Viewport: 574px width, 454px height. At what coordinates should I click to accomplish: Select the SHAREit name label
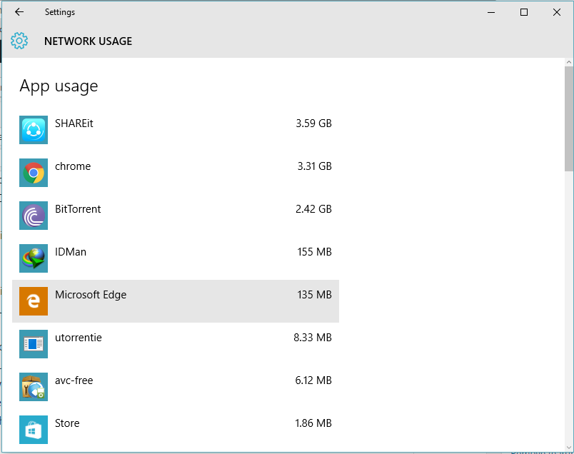74,123
